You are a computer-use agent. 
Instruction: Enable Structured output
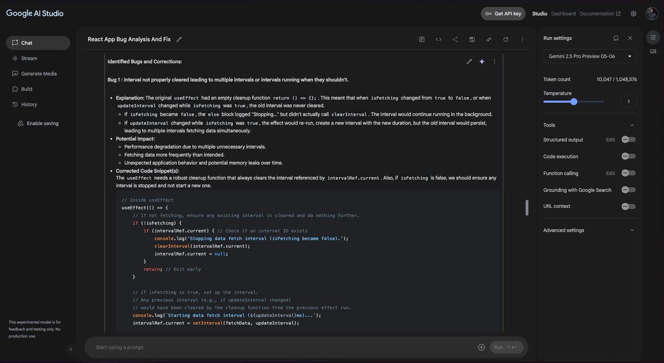click(x=628, y=139)
